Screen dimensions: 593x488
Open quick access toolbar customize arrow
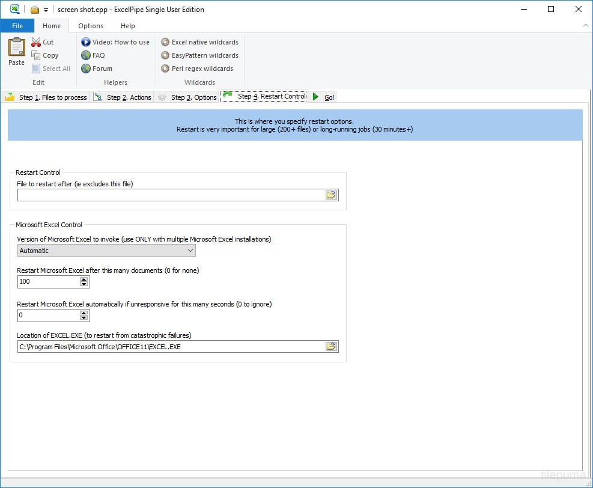click(x=46, y=10)
